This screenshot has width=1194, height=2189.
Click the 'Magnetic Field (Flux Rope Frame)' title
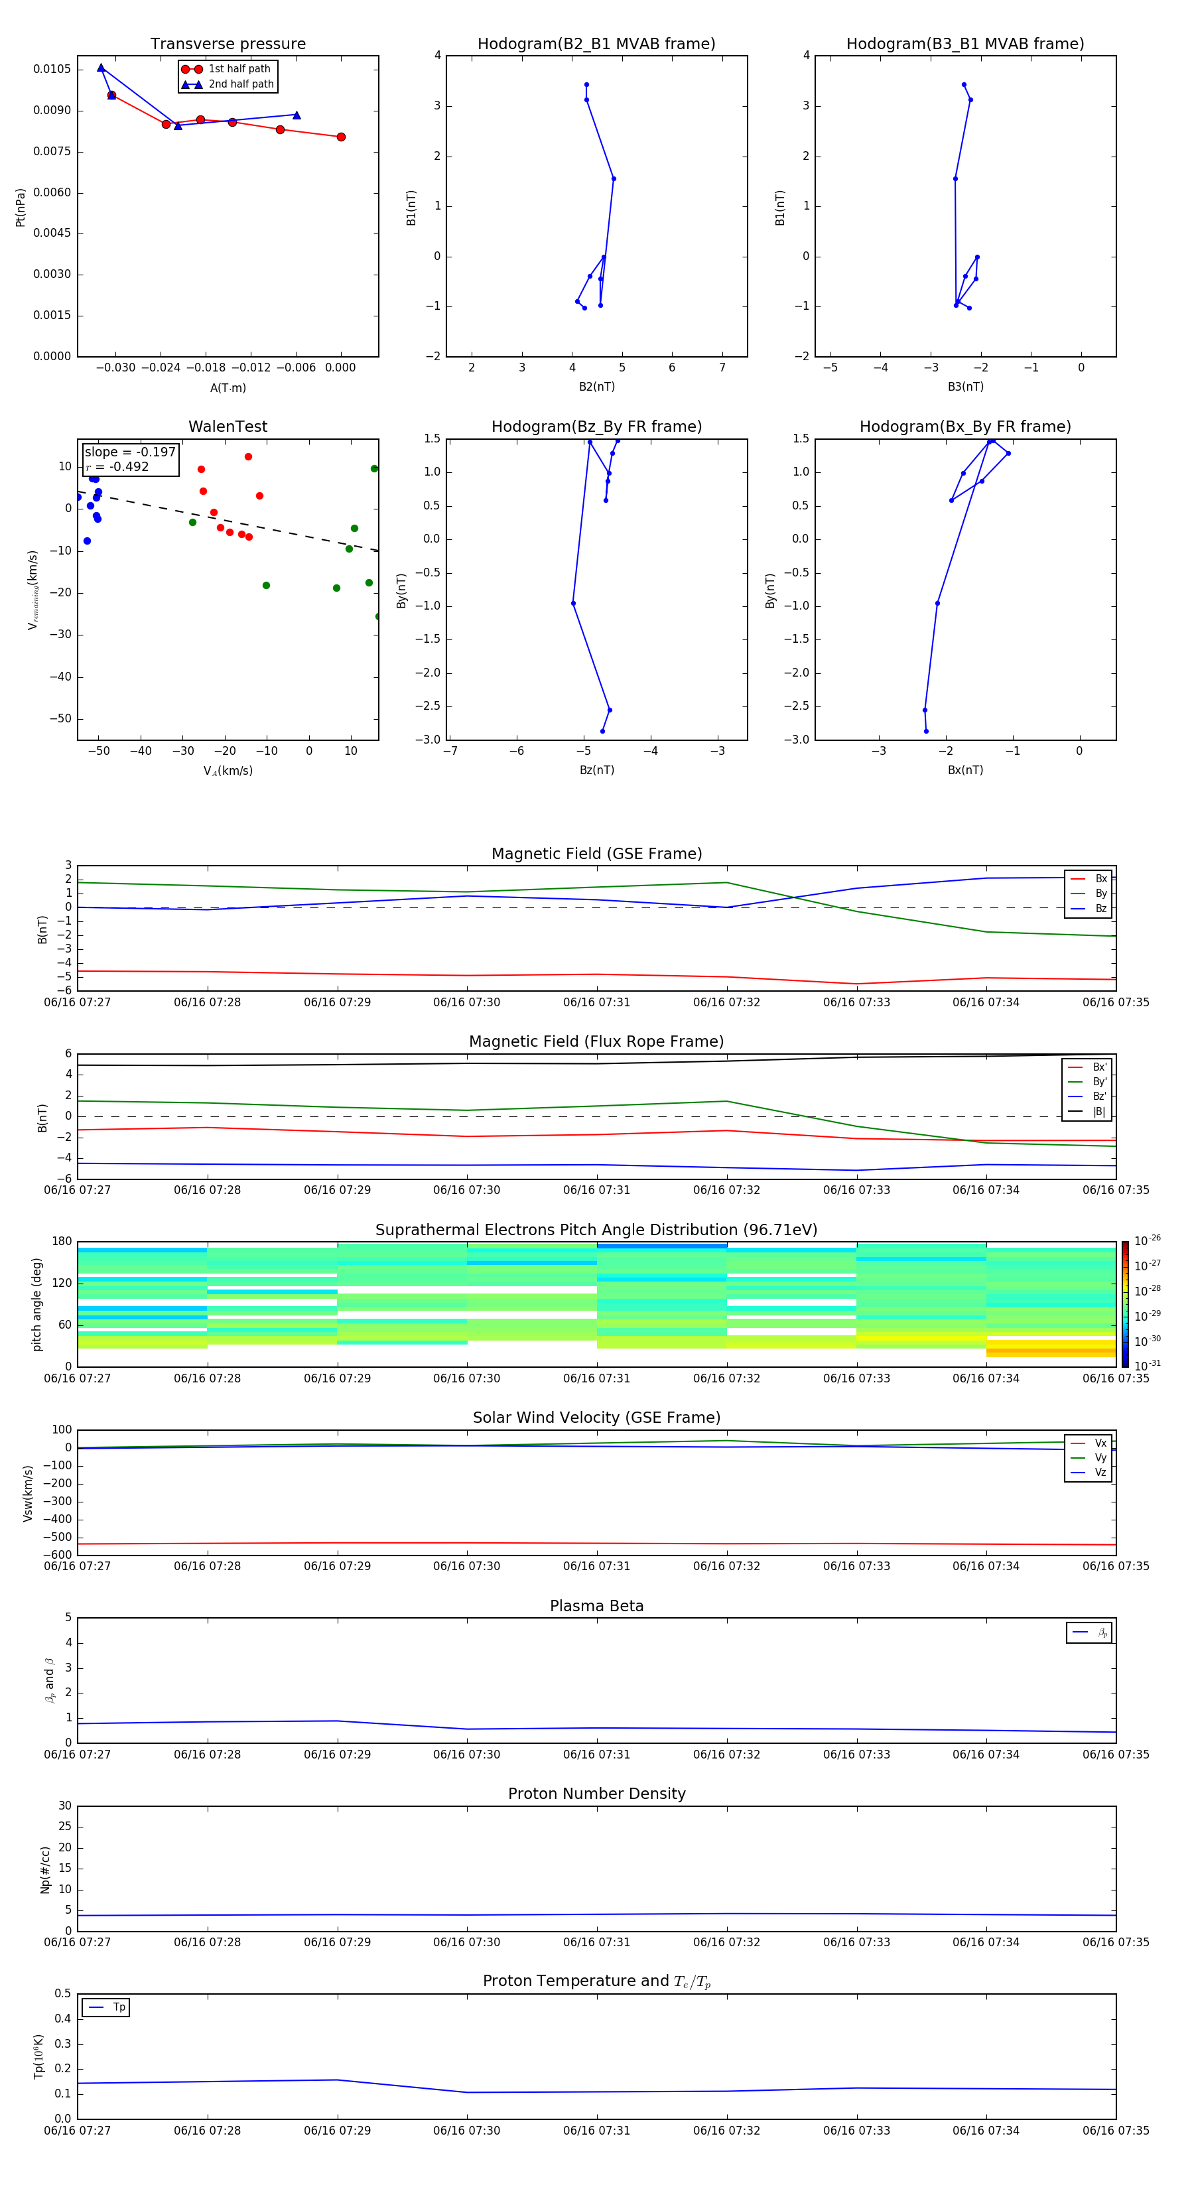click(x=596, y=1042)
